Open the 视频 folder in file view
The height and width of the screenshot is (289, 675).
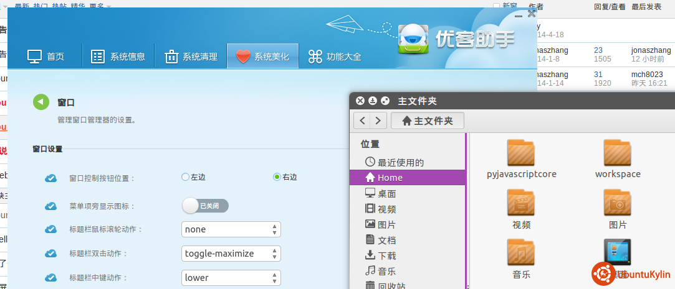(x=521, y=204)
